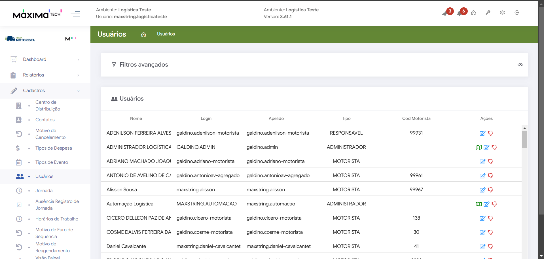
Task: Open Tipos de Despesa in sidebar
Action: 54,148
